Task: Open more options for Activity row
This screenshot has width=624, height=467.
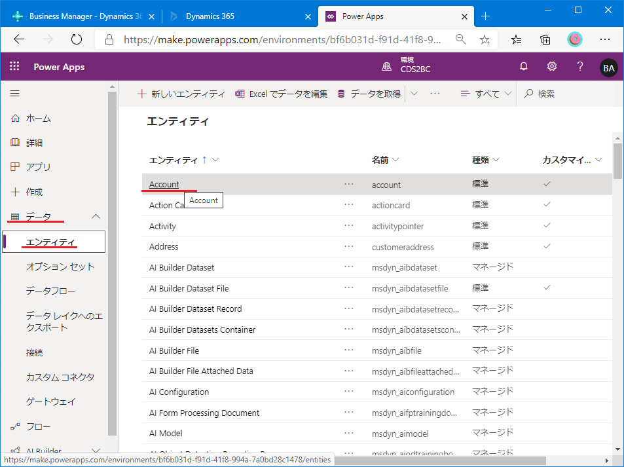Action: pos(349,225)
